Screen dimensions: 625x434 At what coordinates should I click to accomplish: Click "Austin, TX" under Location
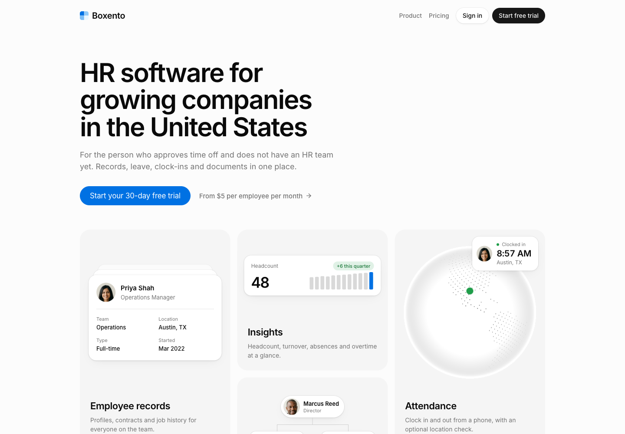pos(172,327)
